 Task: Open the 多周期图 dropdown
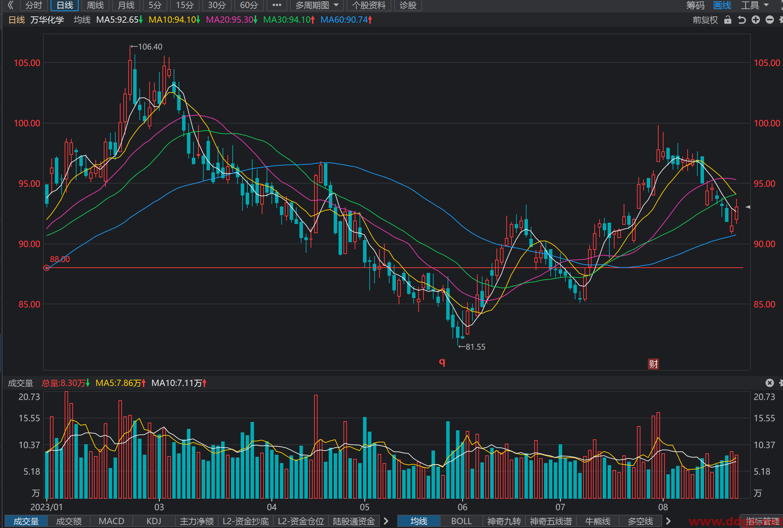[x=317, y=5]
